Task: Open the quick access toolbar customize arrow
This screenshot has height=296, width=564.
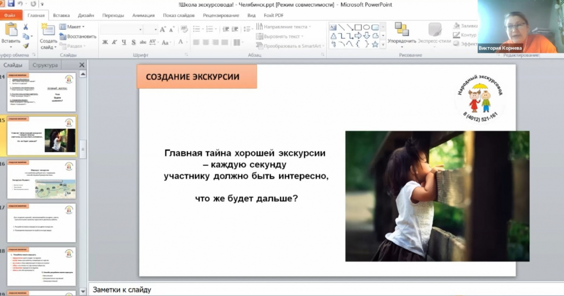Action: [42, 4]
